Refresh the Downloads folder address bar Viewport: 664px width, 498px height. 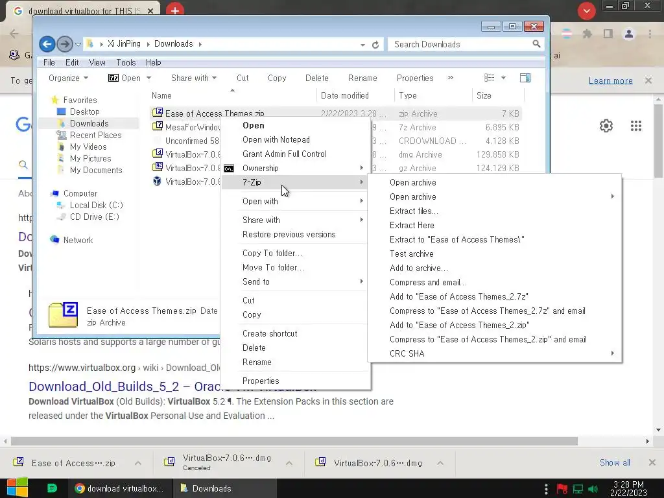pos(375,45)
